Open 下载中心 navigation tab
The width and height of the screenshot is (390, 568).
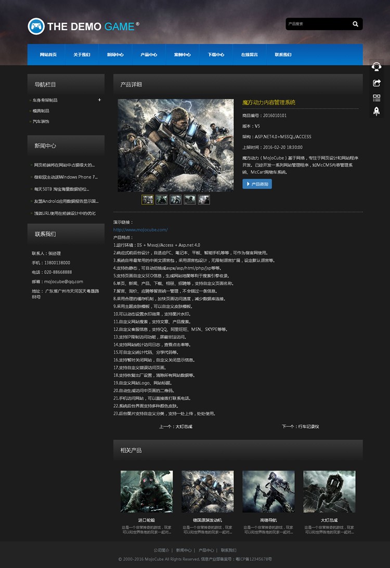point(216,55)
